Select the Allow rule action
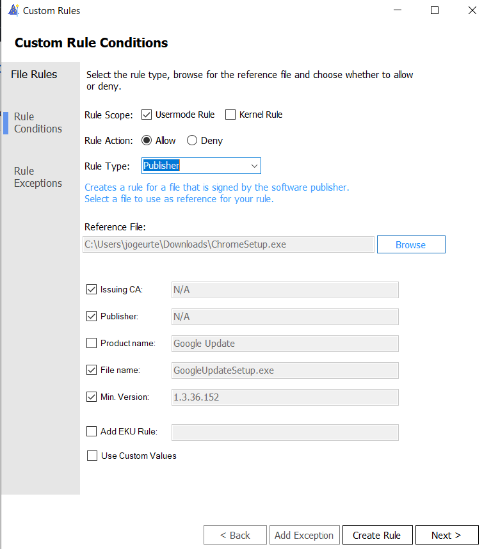The width and height of the screenshot is (491, 549). [x=147, y=140]
